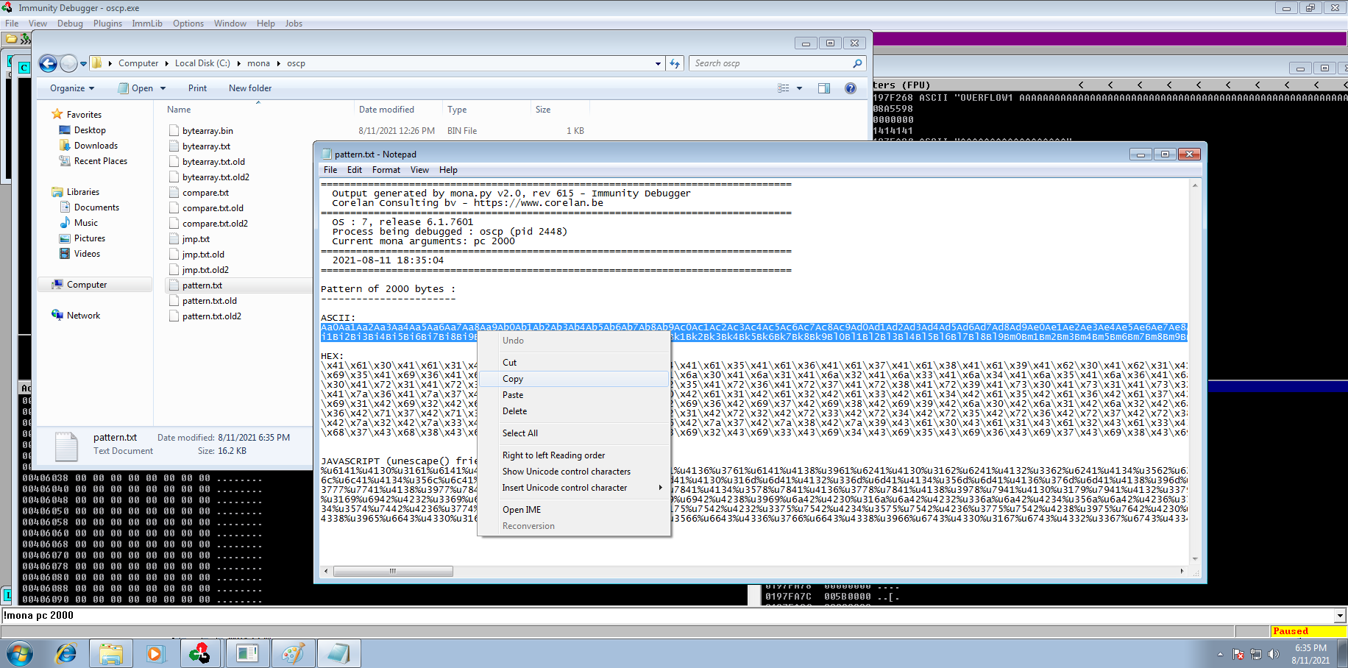
Task: Click Local Disk (C:) breadcrumb
Action: (202, 64)
